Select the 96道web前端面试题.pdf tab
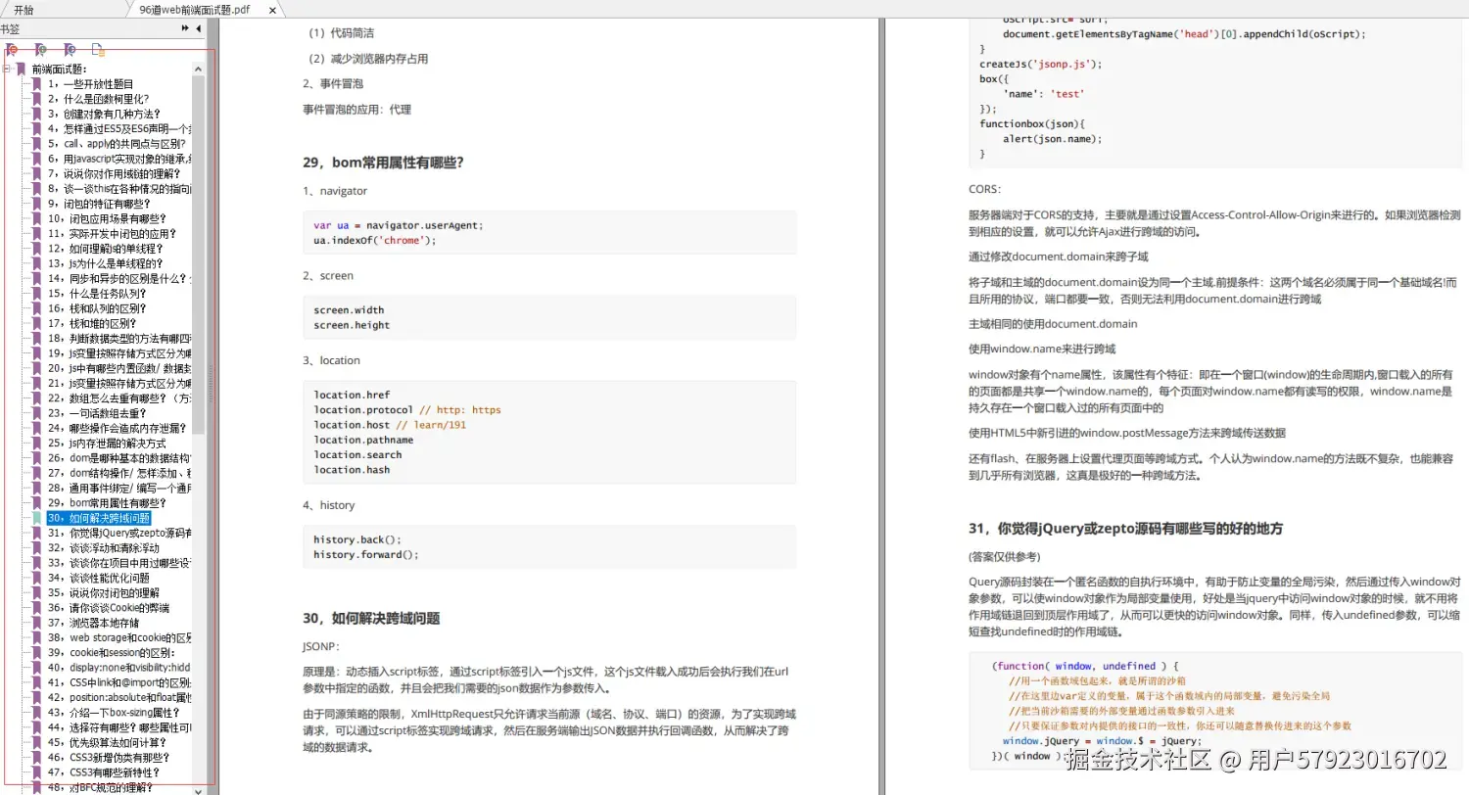 pos(193,9)
